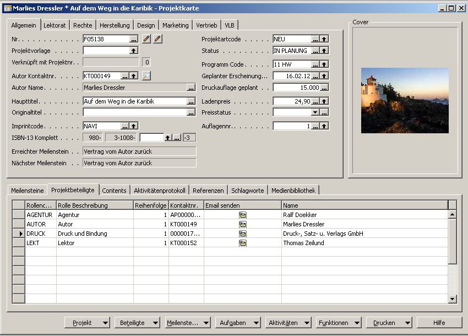Click the Name column header
This screenshot has width=468, height=336.
pyautogui.click(x=364, y=205)
